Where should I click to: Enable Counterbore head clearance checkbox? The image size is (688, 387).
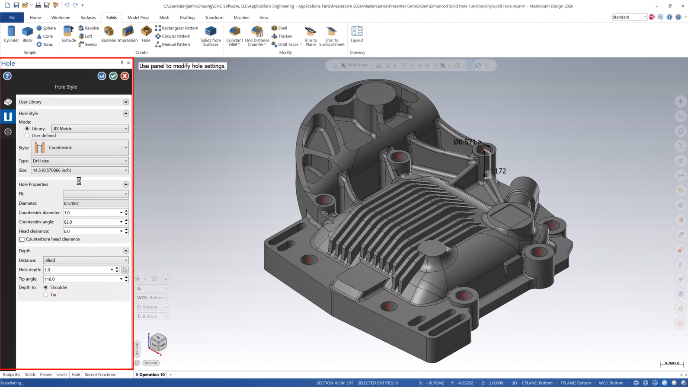(22, 239)
